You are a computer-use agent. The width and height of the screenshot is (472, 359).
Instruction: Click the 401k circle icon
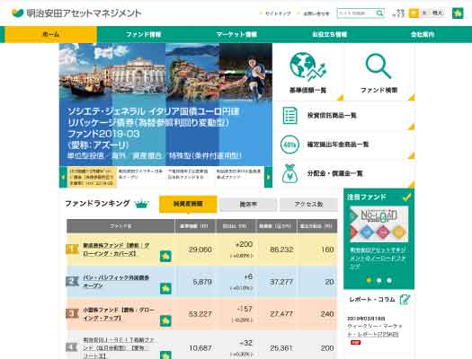click(289, 144)
